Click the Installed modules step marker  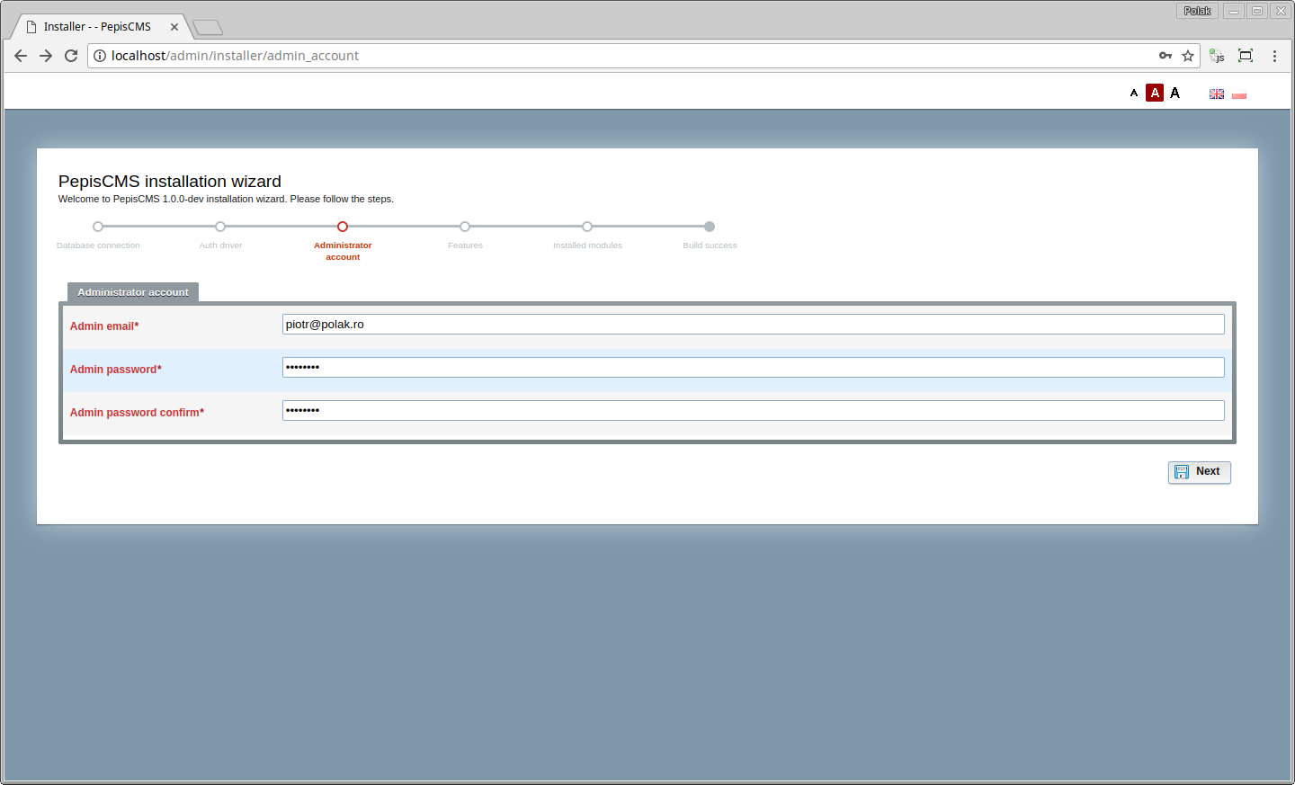(587, 227)
